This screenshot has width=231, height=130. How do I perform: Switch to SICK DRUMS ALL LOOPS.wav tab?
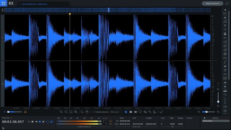point(35,4)
